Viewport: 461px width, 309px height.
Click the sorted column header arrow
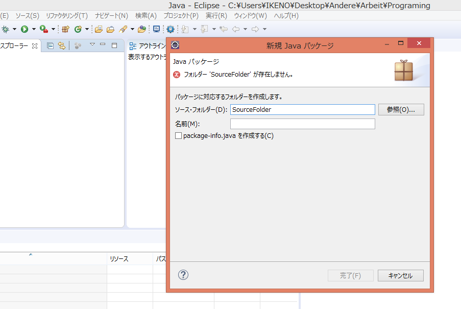point(30,254)
